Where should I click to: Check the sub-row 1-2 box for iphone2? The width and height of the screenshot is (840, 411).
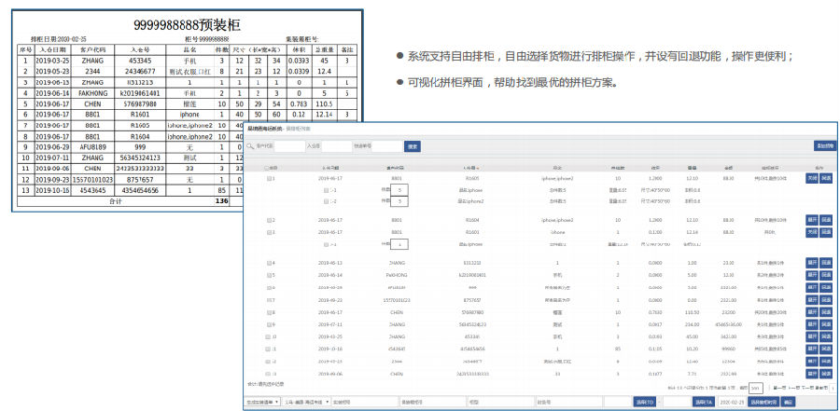[x=327, y=201]
